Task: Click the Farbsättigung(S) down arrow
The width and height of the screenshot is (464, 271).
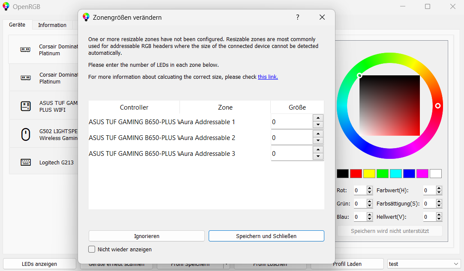Action: (439, 205)
